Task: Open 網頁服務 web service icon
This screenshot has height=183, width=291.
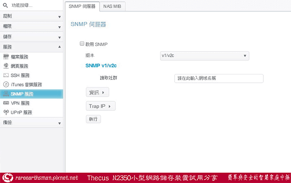Action: click(6, 66)
